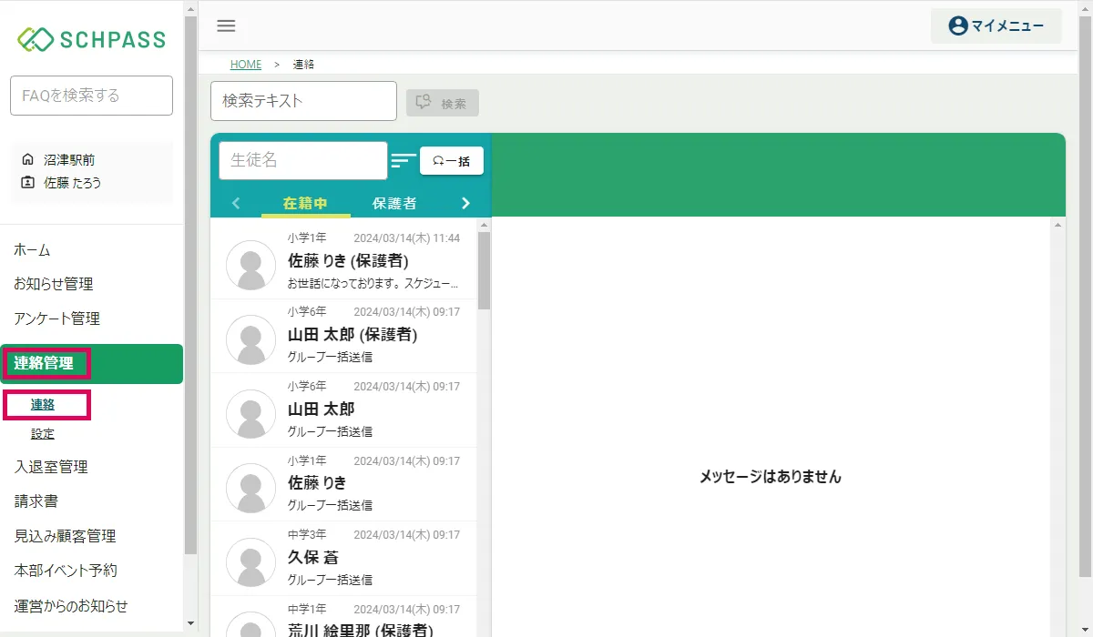Click the 佐藤 たろう user badge icon

pos(27,182)
